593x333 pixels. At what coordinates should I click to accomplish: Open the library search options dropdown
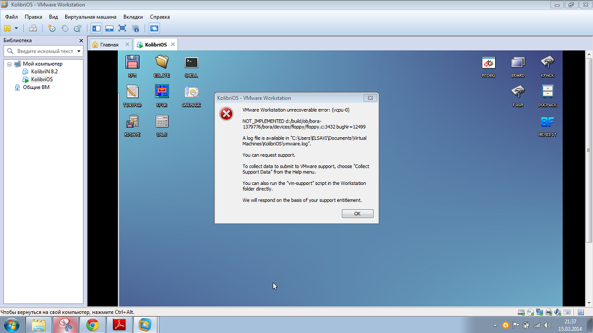[x=79, y=51]
